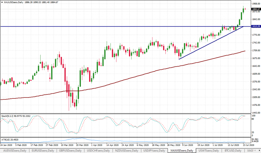This screenshot has height=153, width=261.
Task: Click the active XAUUSDzero,Daily tab
Action: [x=182, y=151]
